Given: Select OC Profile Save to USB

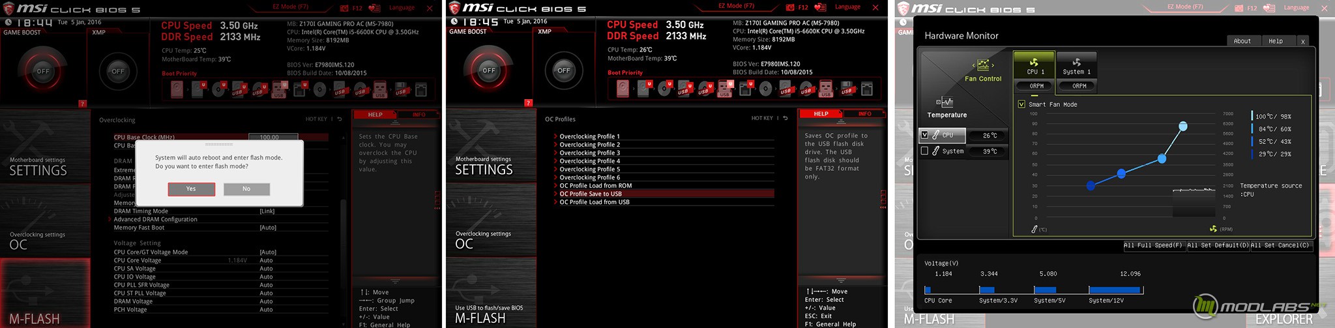Looking at the screenshot, I should click(664, 194).
